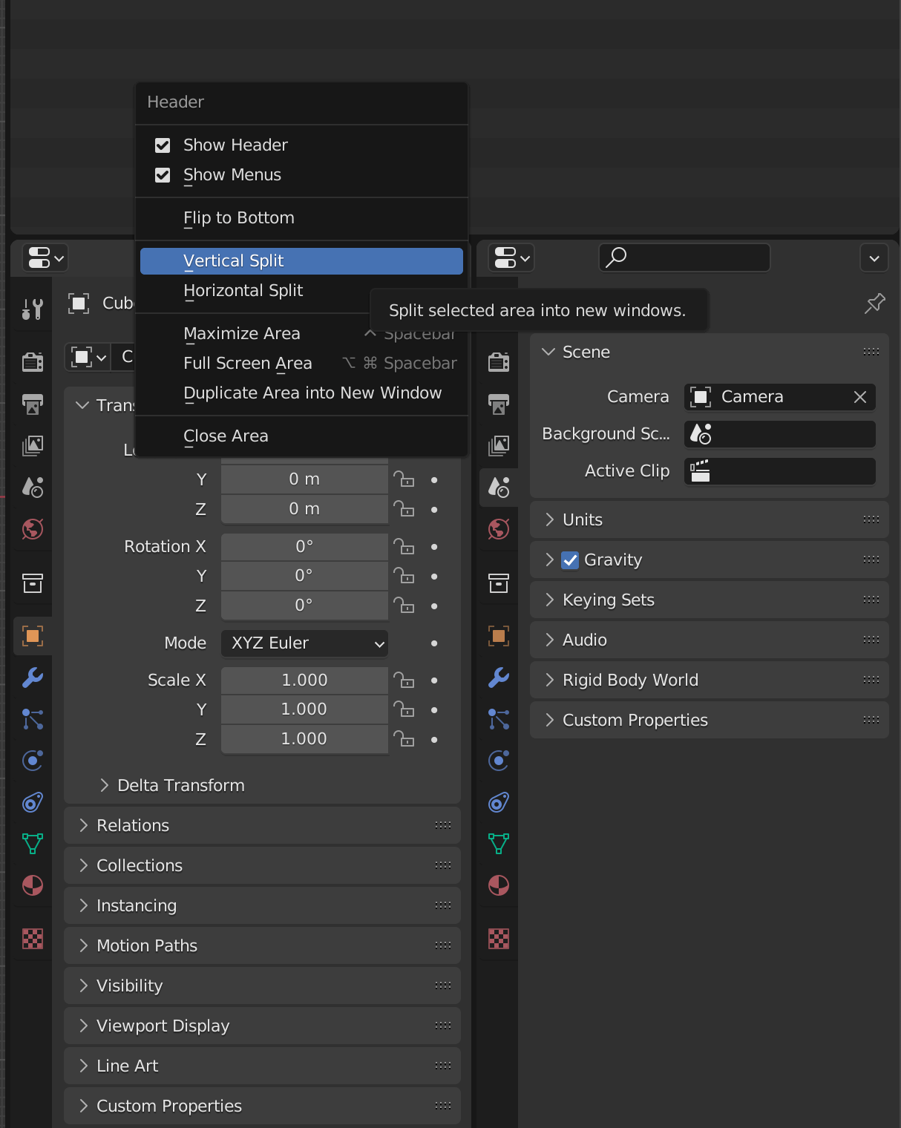Open the Object Data mesh tab in the left editor
The image size is (901, 1128).
pos(33,844)
